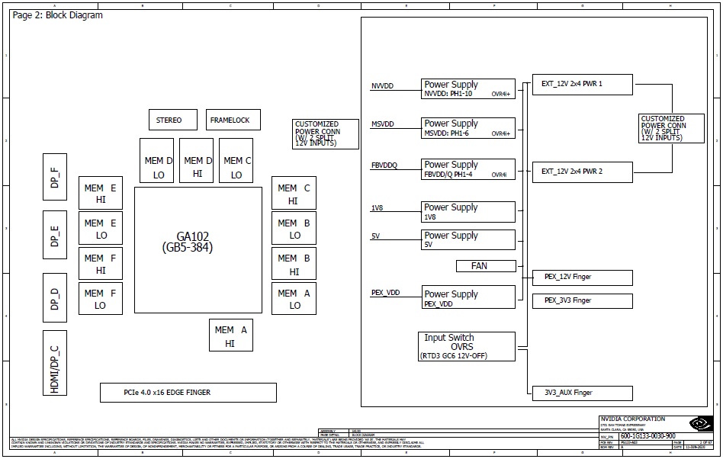Click the EXT_12V 2x4 PWR 1 block
The image size is (723, 459).
point(583,85)
